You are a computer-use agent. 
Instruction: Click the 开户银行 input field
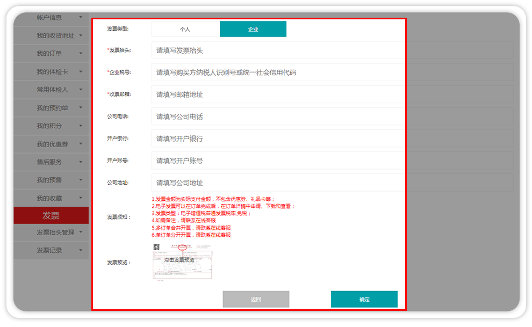(x=278, y=139)
